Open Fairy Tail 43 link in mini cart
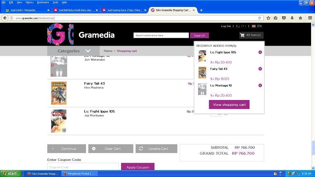Viewport: 315px width, 177px height. 219,69
